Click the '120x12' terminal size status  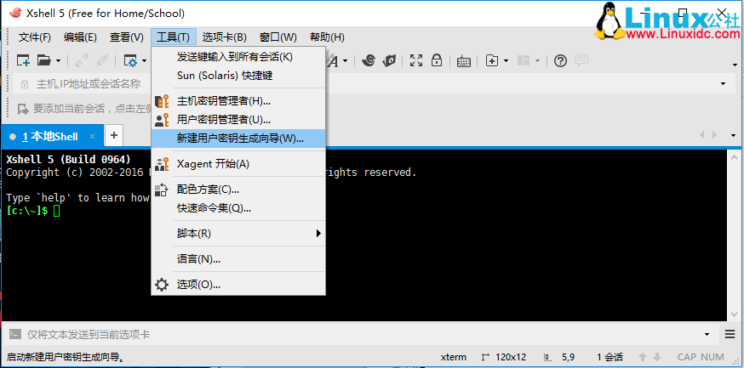[511, 357]
